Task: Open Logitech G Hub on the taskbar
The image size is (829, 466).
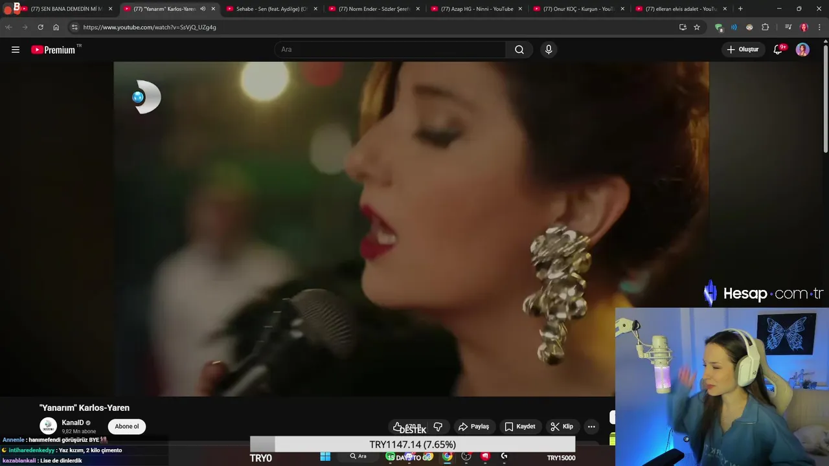Action: click(x=504, y=456)
